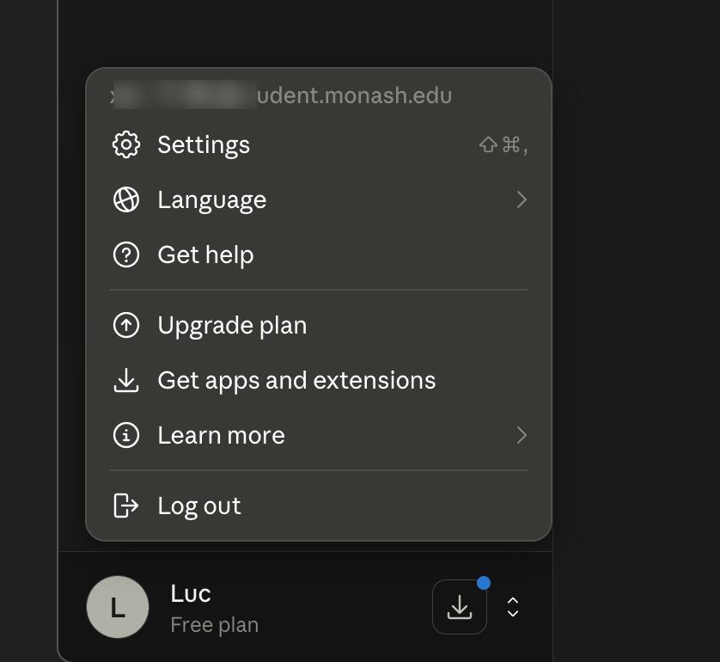This screenshot has width=720, height=662.
Task: Click the Log out door icon
Action: click(x=125, y=506)
